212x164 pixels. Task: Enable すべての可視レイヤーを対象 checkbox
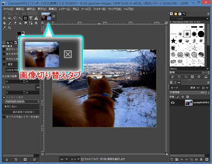pyautogui.click(x=4, y=117)
